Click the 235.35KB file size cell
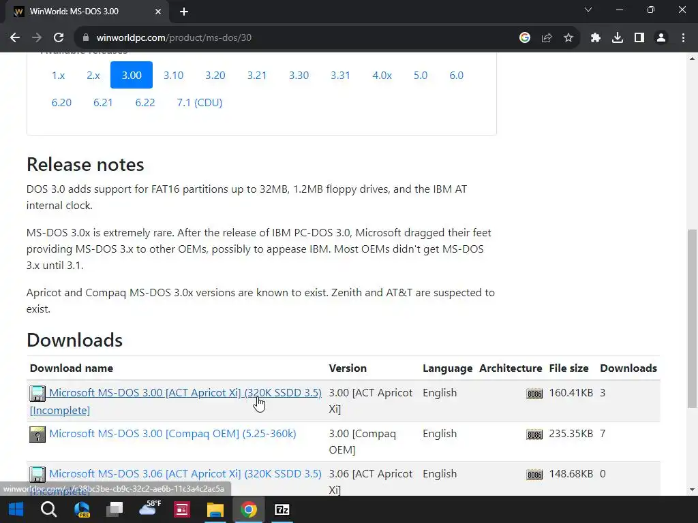This screenshot has width=698, height=523. pos(571,434)
